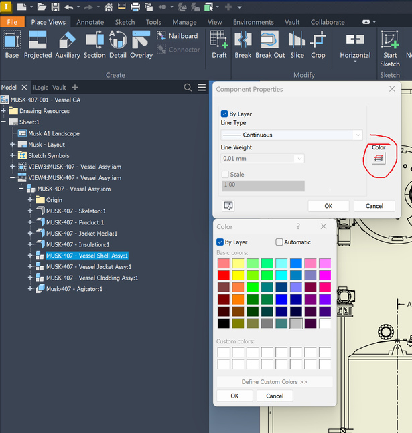
Task: Pick the black basic color swatch
Action: pyautogui.click(x=224, y=323)
